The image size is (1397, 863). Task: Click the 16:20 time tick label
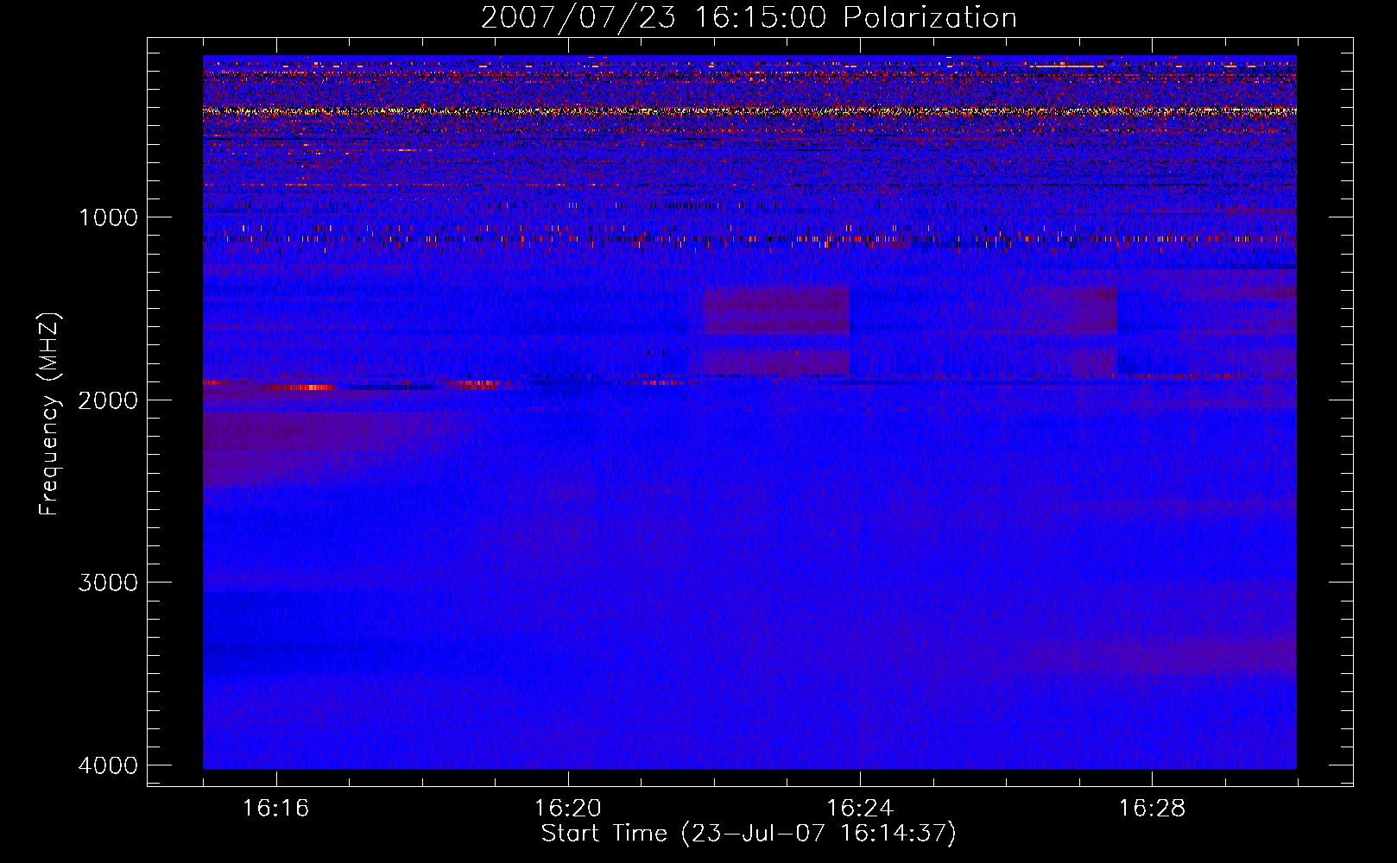coord(567,809)
